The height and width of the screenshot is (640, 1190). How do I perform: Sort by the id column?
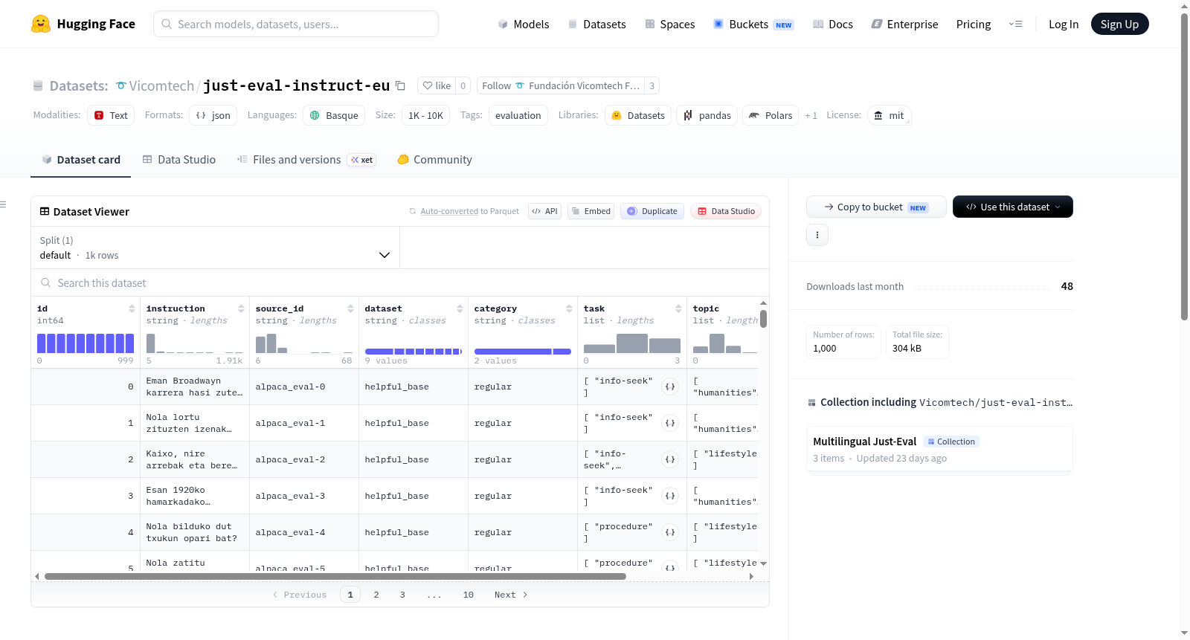[x=132, y=308]
